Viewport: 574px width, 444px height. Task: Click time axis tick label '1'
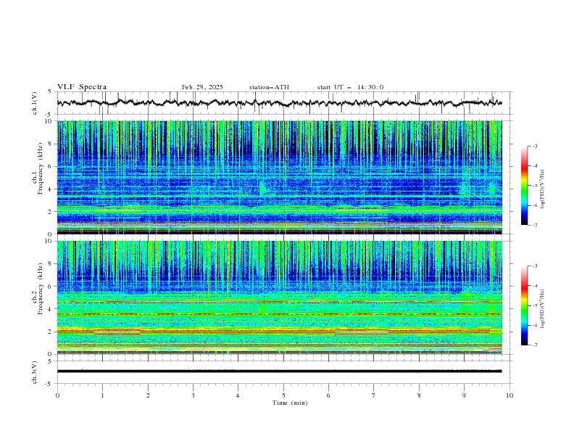(x=103, y=395)
